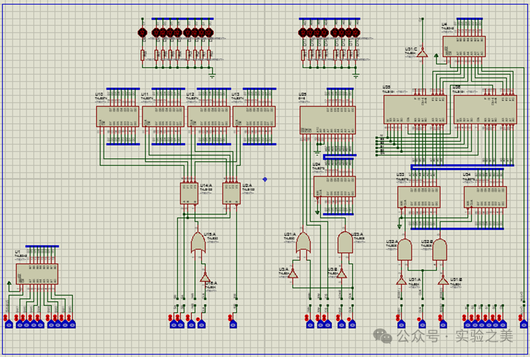Select the U4 74LS245 buffer chip
530x357 pixels.
coord(464,46)
